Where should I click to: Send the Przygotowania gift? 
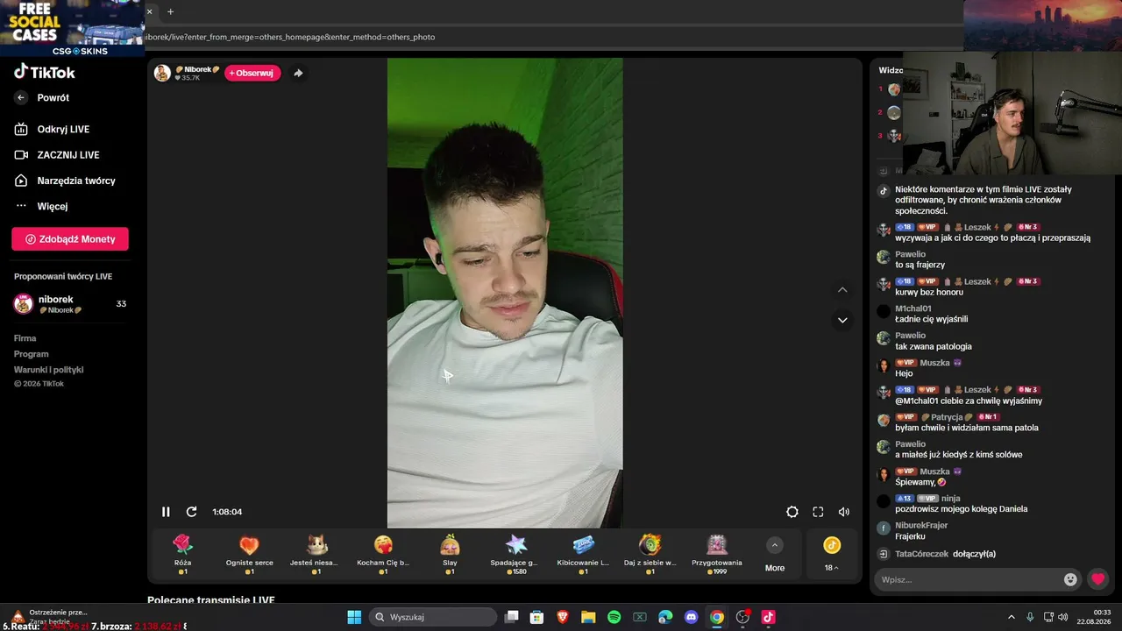717,554
